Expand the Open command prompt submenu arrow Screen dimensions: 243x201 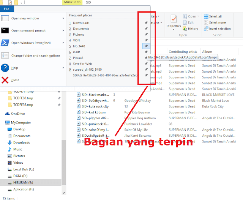pyautogui.click(x=63, y=30)
